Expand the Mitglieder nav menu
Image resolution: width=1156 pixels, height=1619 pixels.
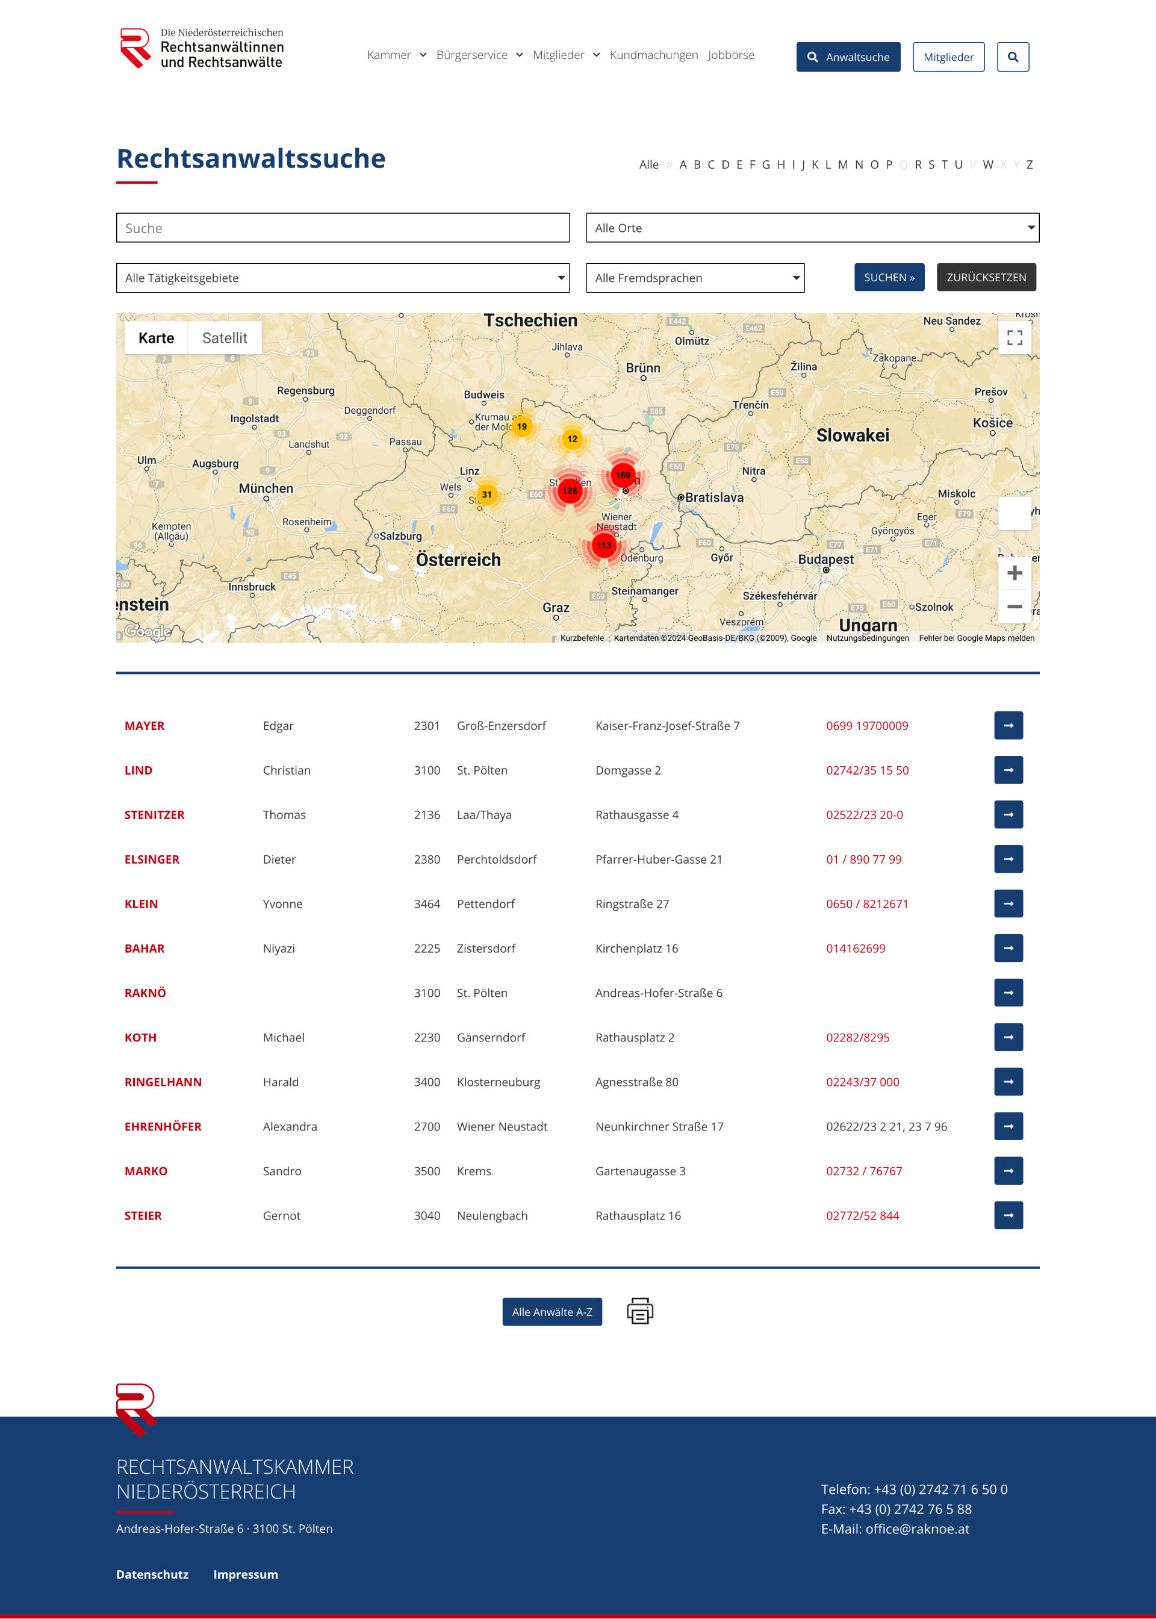click(566, 55)
